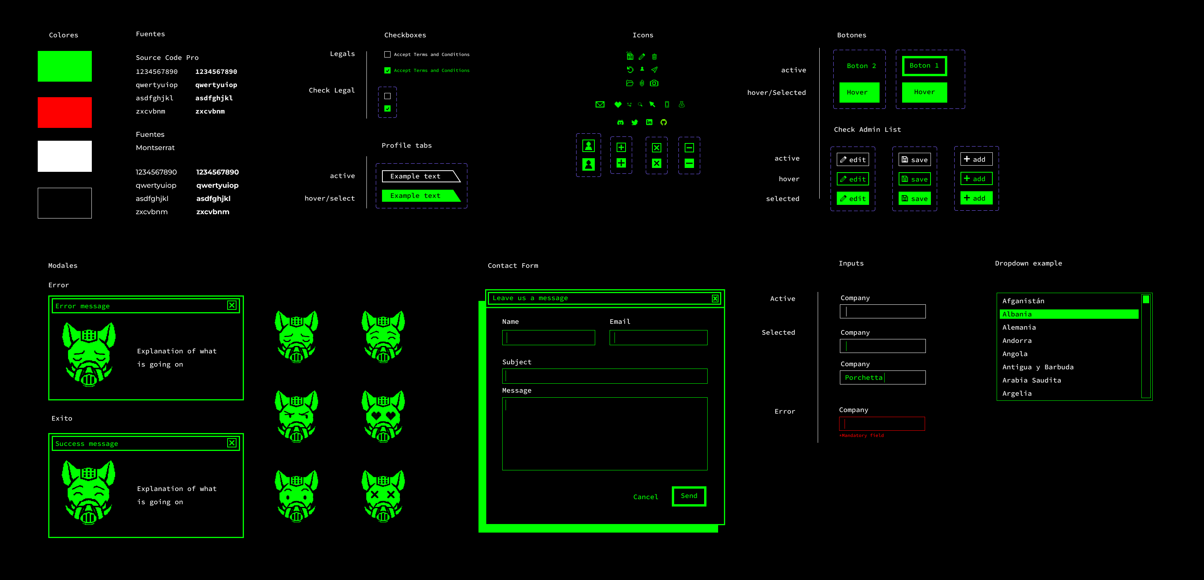Viewport: 1204px width, 580px height.
Task: Check the white Accept Terms and Conditions box
Action: (387, 55)
